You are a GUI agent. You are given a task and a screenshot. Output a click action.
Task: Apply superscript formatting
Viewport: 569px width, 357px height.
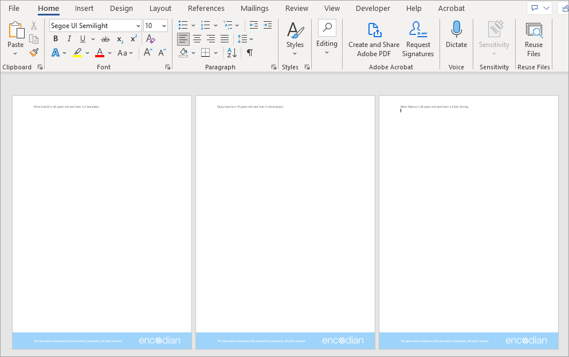coord(134,38)
